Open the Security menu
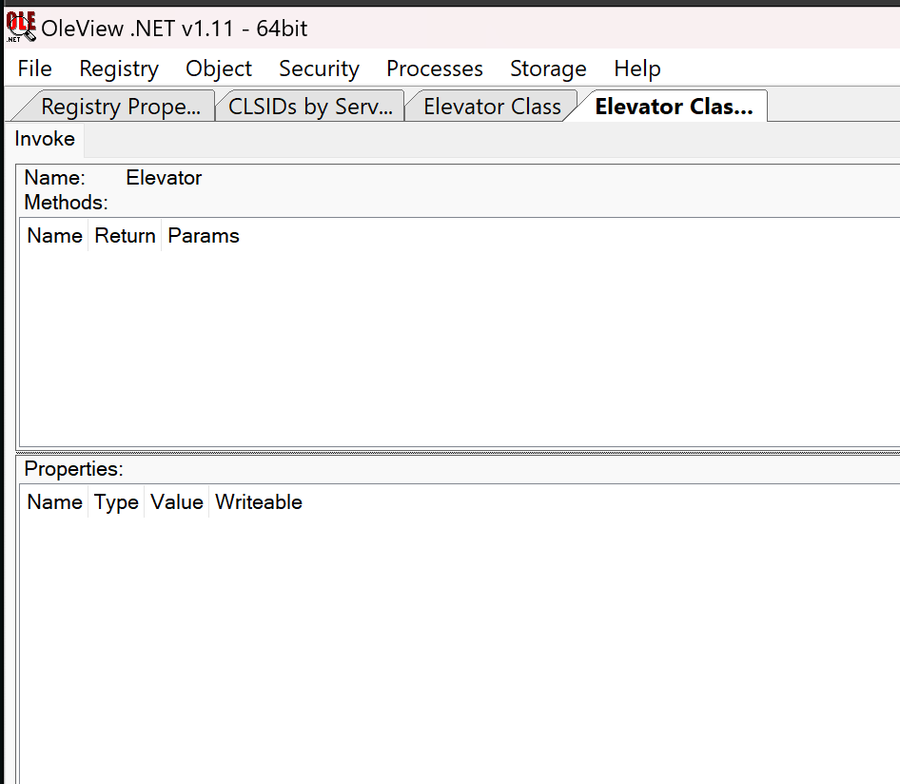 pyautogui.click(x=319, y=69)
